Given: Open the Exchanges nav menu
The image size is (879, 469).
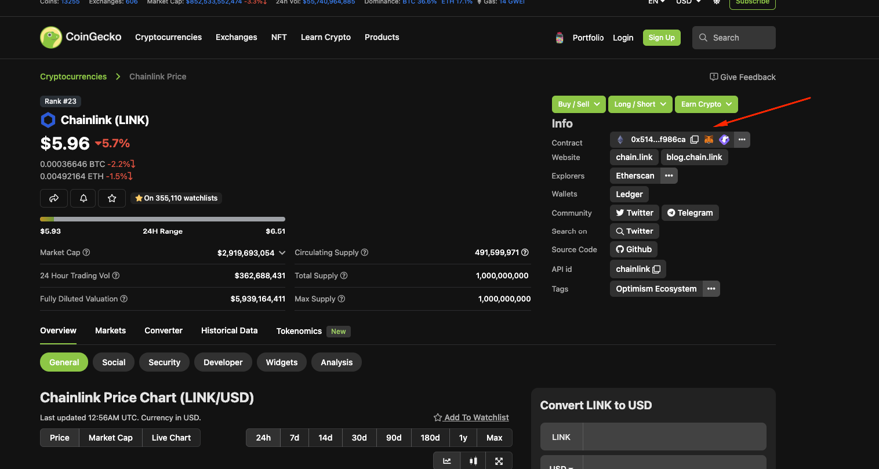Looking at the screenshot, I should (x=237, y=37).
